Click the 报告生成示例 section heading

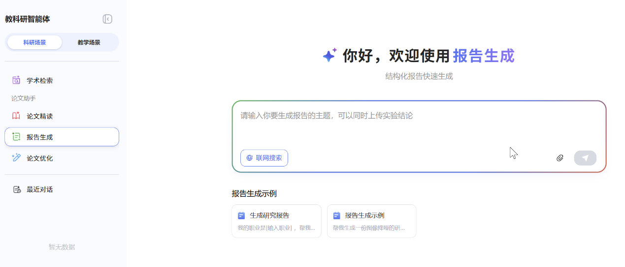254,194
